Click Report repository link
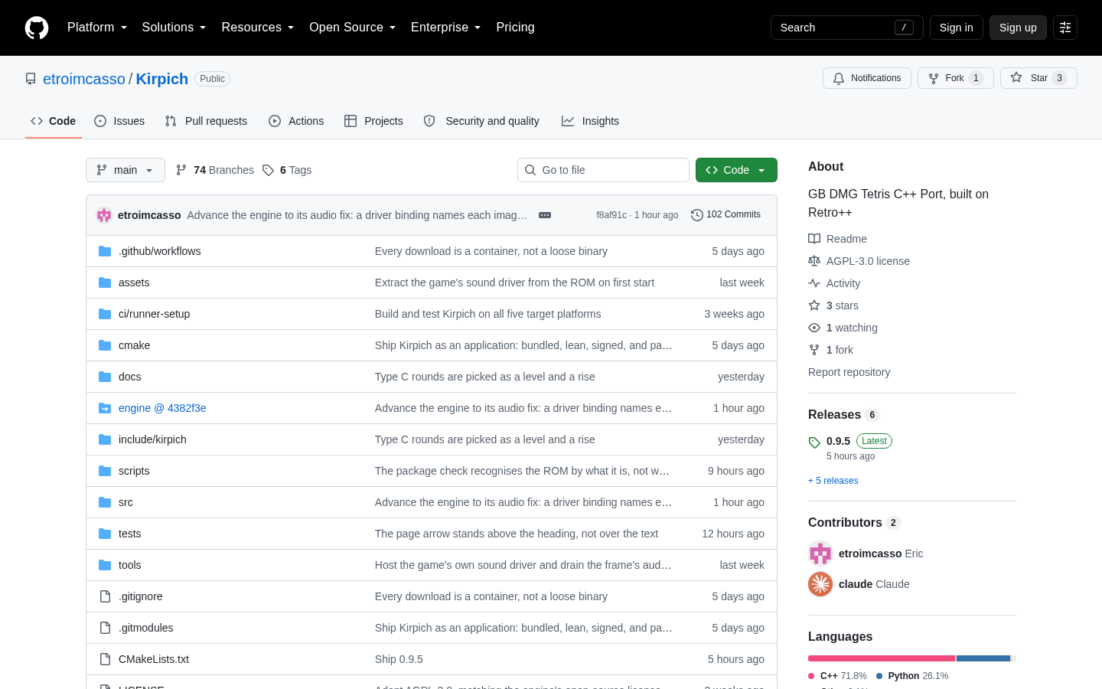The image size is (1102, 689). 849,372
